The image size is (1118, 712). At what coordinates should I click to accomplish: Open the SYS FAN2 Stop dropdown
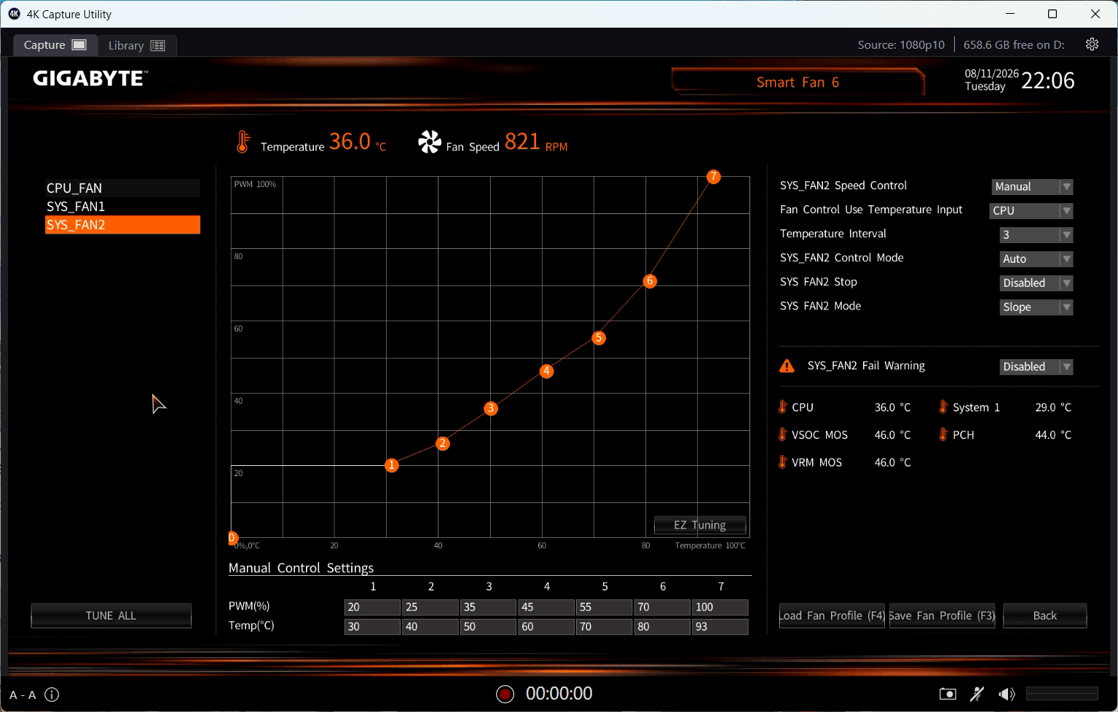[x=1036, y=283]
